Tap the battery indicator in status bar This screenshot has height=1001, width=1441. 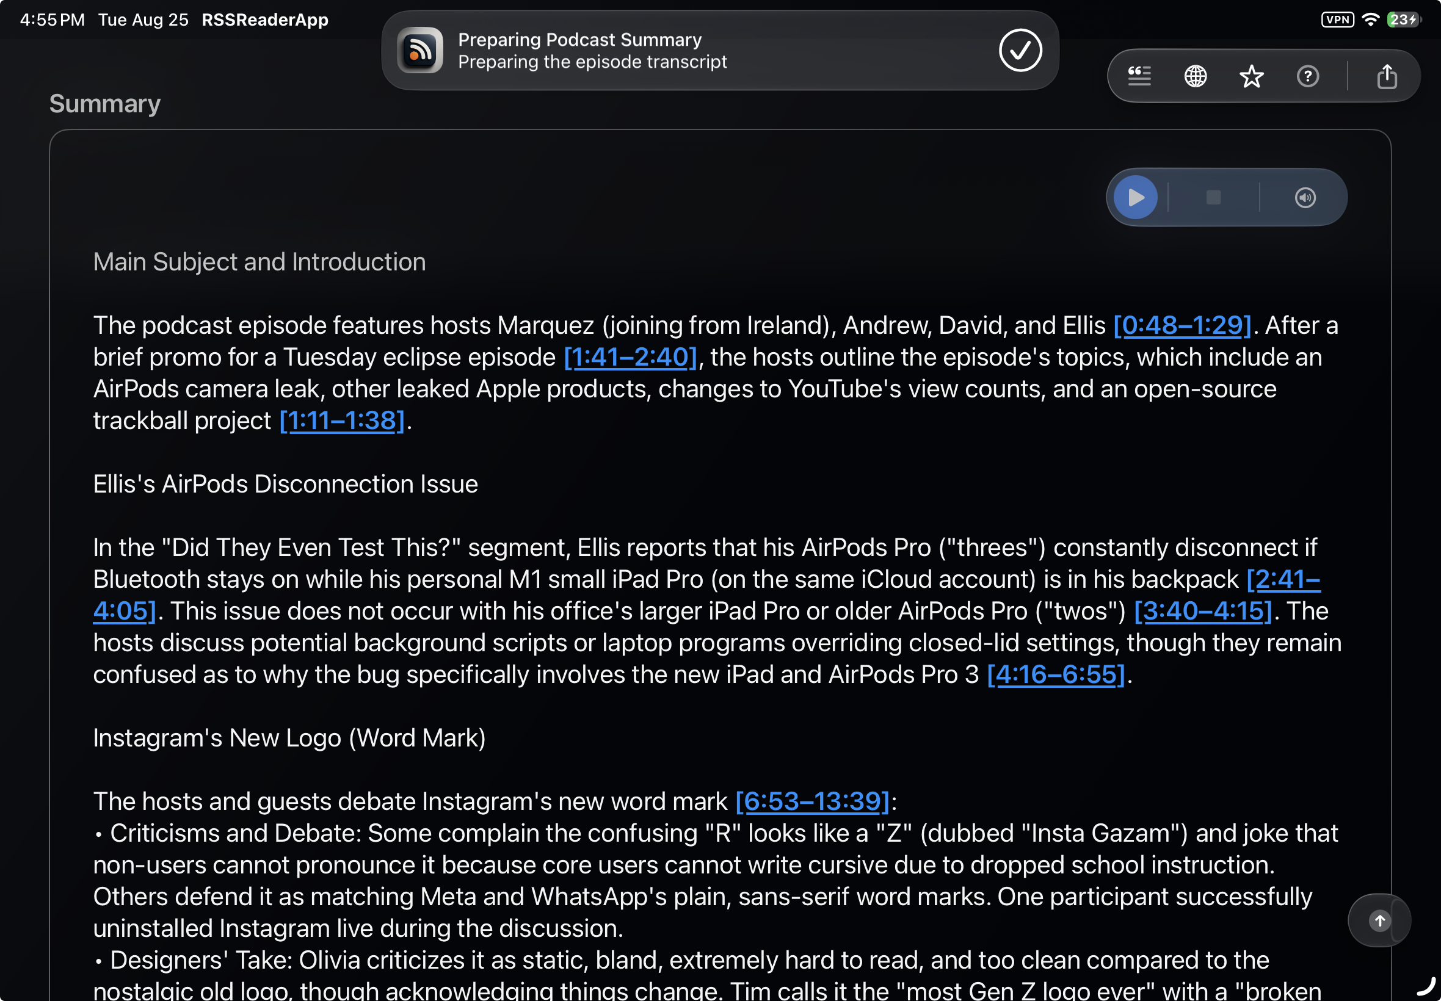click(x=1404, y=20)
